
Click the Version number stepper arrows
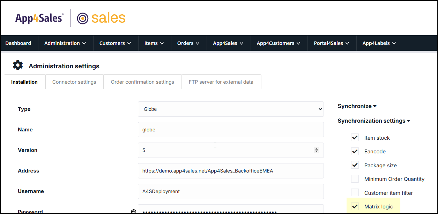[317, 150]
